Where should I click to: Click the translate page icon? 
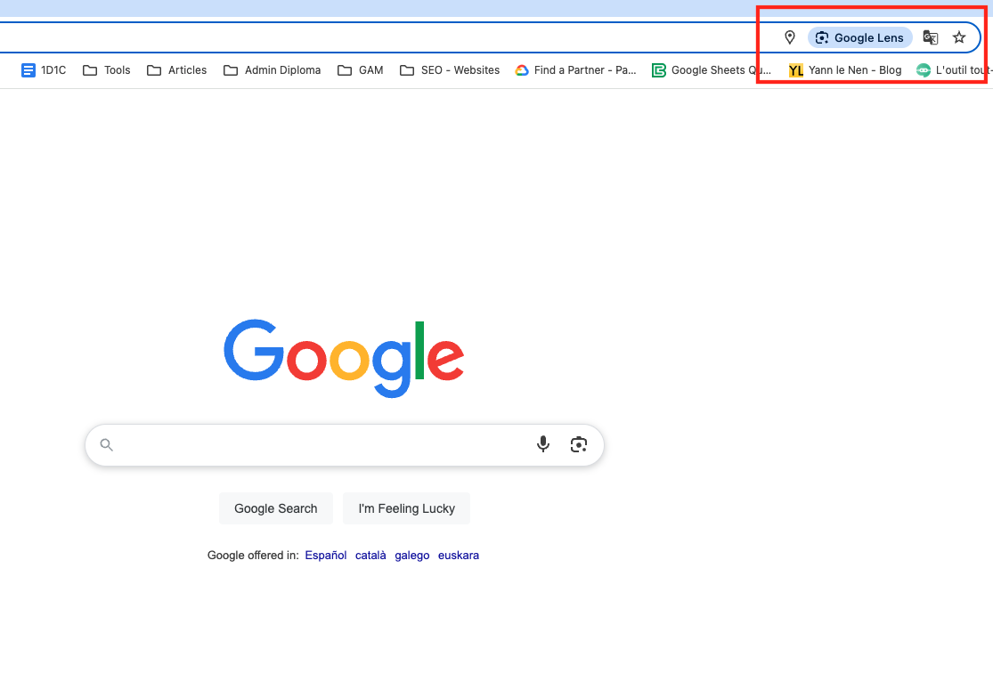930,37
